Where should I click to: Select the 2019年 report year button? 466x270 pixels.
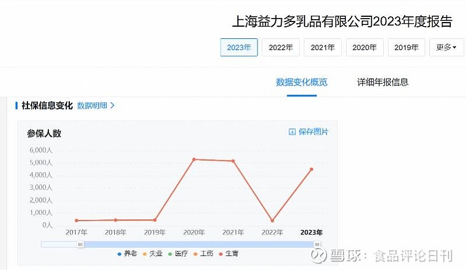pos(406,48)
